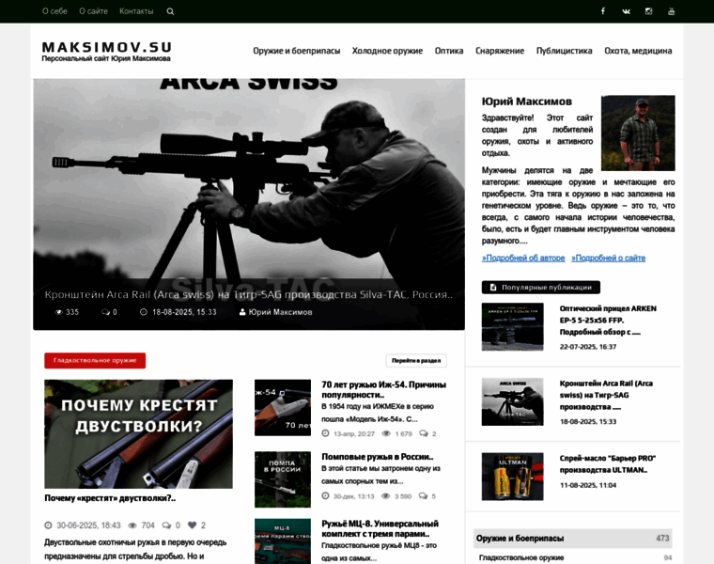Image resolution: width=714 pixels, height=564 pixels.
Task: Click the comments icon on the двустволки article
Action: click(x=166, y=525)
